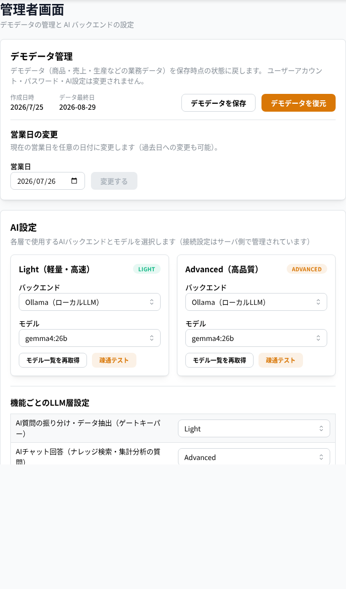This screenshot has width=346, height=589.
Task: Click the デモデータを保存 button
Action: tap(218, 103)
